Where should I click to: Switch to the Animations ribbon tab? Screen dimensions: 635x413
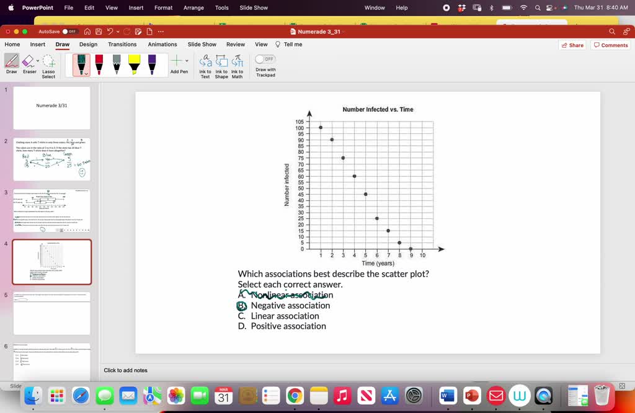click(162, 44)
